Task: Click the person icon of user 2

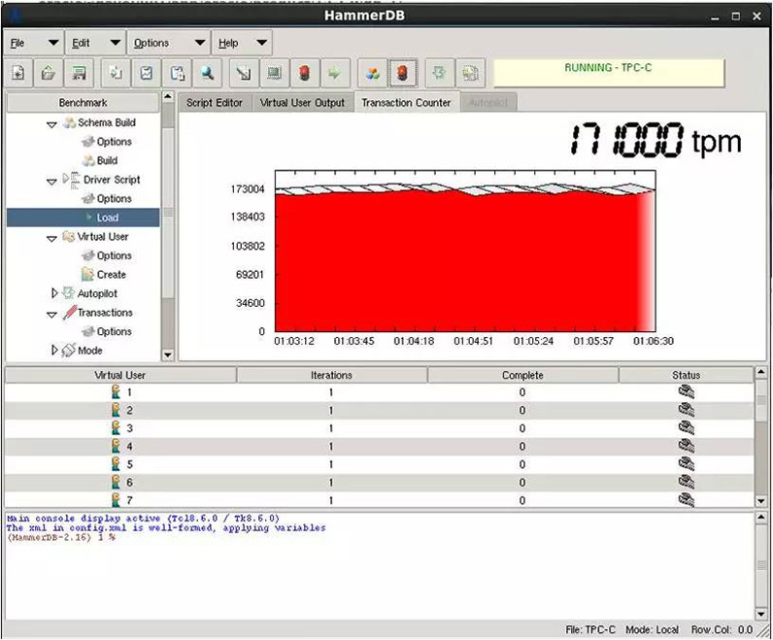Action: [116, 410]
